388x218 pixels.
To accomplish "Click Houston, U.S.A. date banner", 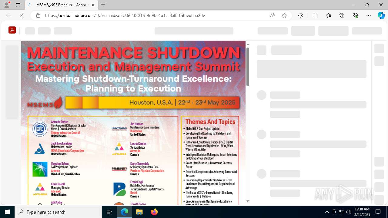I will point(152,103).
